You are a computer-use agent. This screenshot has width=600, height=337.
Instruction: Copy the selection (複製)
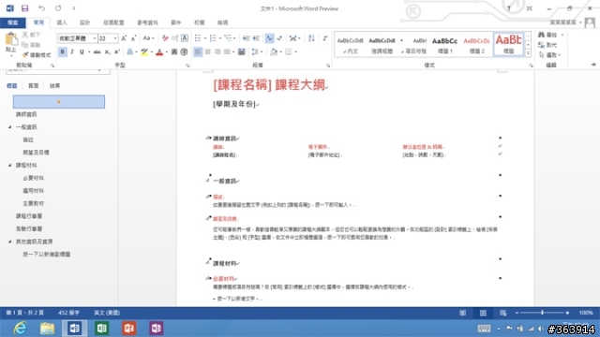pos(31,45)
